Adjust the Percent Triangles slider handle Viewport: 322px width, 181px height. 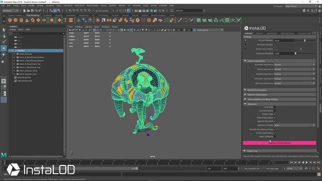(x=305, y=40)
